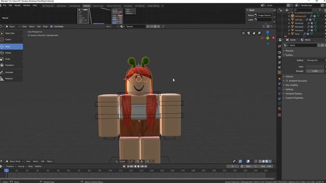
Task: Switch to Rendered viewport shading
Action: click(x=270, y=161)
